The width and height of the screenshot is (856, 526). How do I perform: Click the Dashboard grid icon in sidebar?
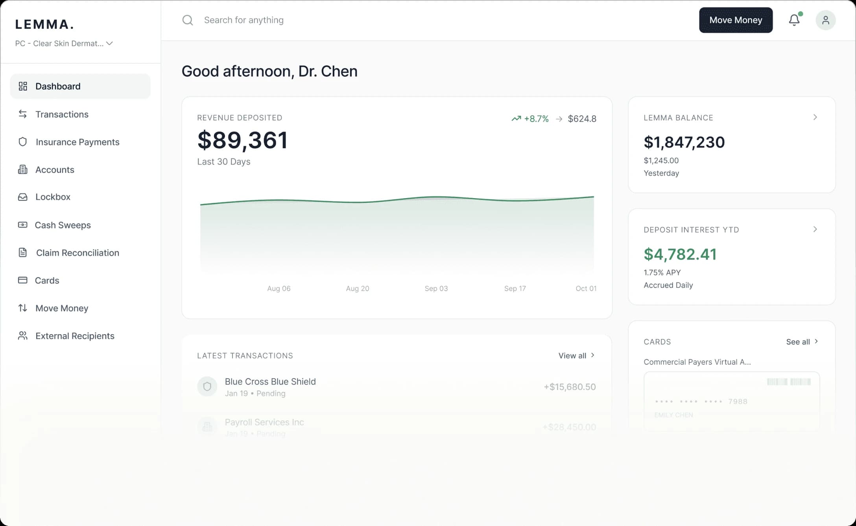23,86
